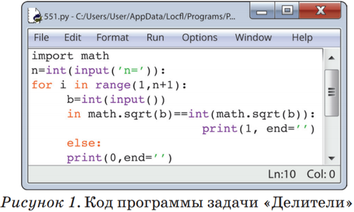The height and width of the screenshot is (212, 354).
Task: Click the scrollbar up arrow
Action: (x=332, y=58)
